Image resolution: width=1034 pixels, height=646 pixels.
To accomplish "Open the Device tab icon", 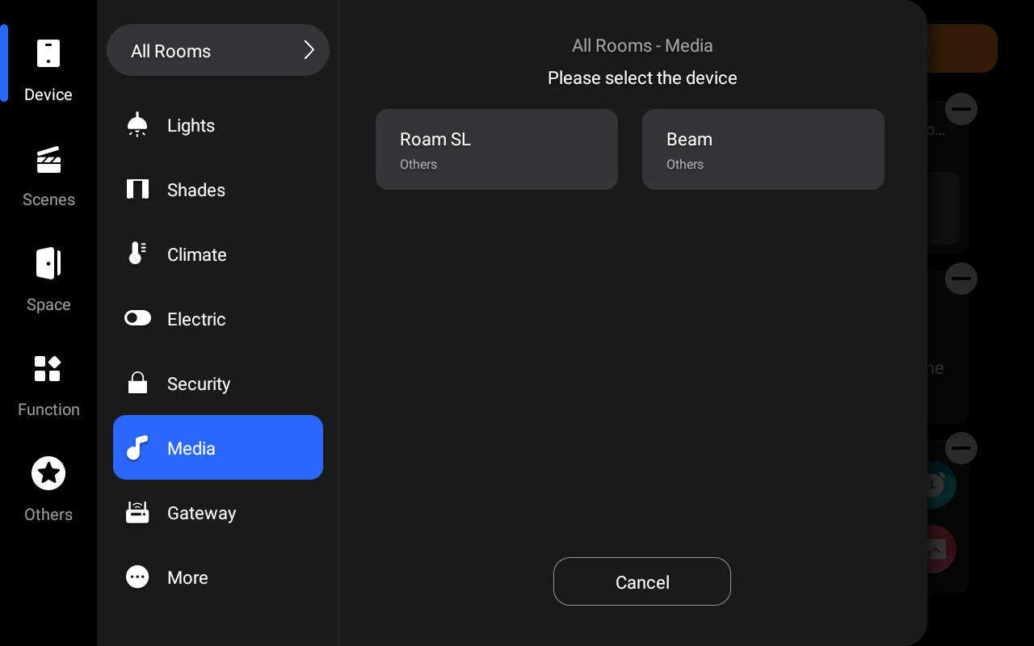I will (48, 53).
